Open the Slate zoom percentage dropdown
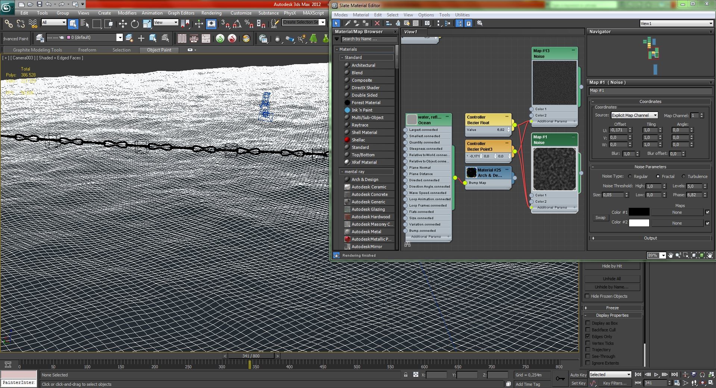Screen dimensions: 716x388 [663, 256]
